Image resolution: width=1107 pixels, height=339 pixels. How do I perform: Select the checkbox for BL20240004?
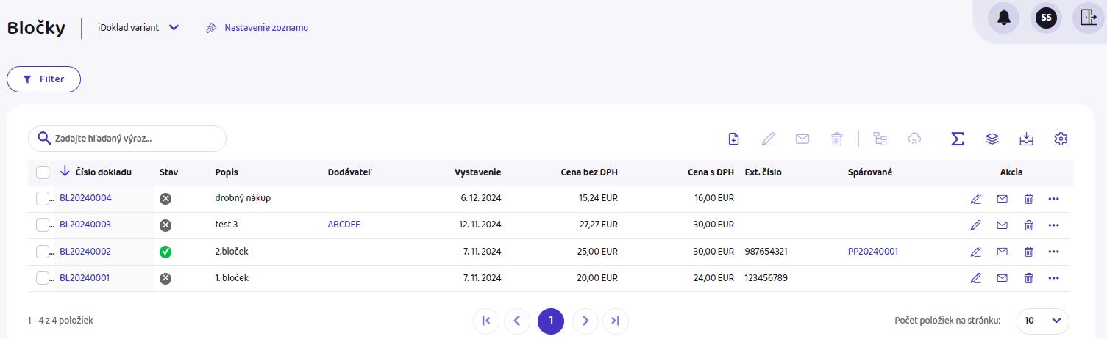coord(43,199)
